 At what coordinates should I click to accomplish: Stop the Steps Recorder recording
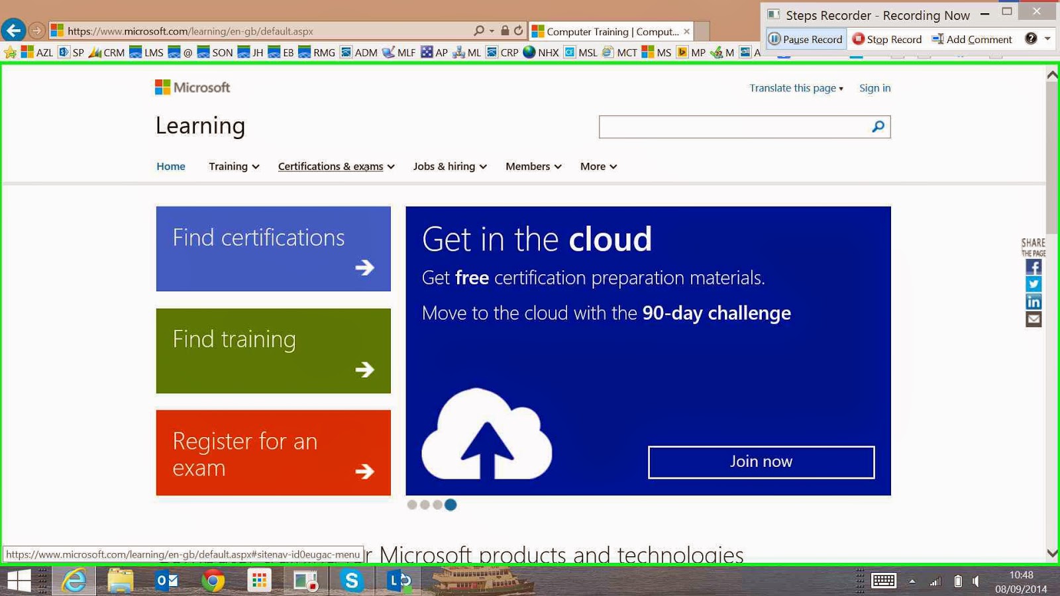point(886,39)
